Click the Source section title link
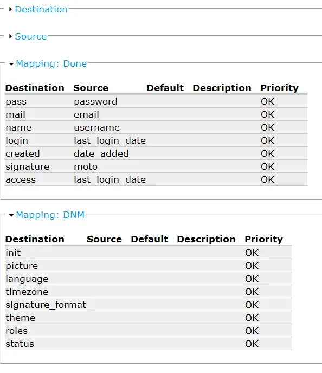Screen dimensions: 322x373 tap(31, 36)
